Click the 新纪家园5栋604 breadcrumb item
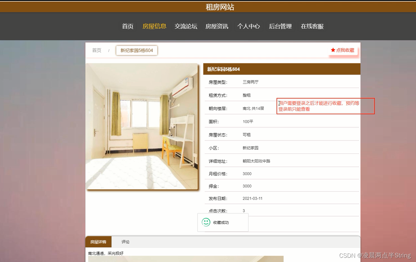This screenshot has width=416, height=262. 137,50
